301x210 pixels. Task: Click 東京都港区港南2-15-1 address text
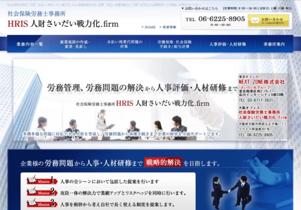[255, 91]
